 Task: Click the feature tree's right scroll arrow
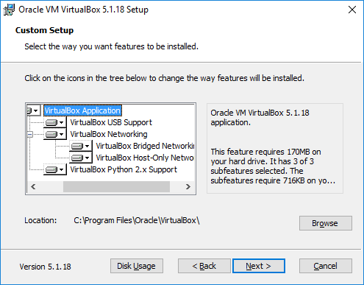click(188, 187)
